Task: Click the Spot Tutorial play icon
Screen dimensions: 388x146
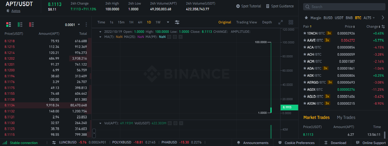Action: pos(238,6)
